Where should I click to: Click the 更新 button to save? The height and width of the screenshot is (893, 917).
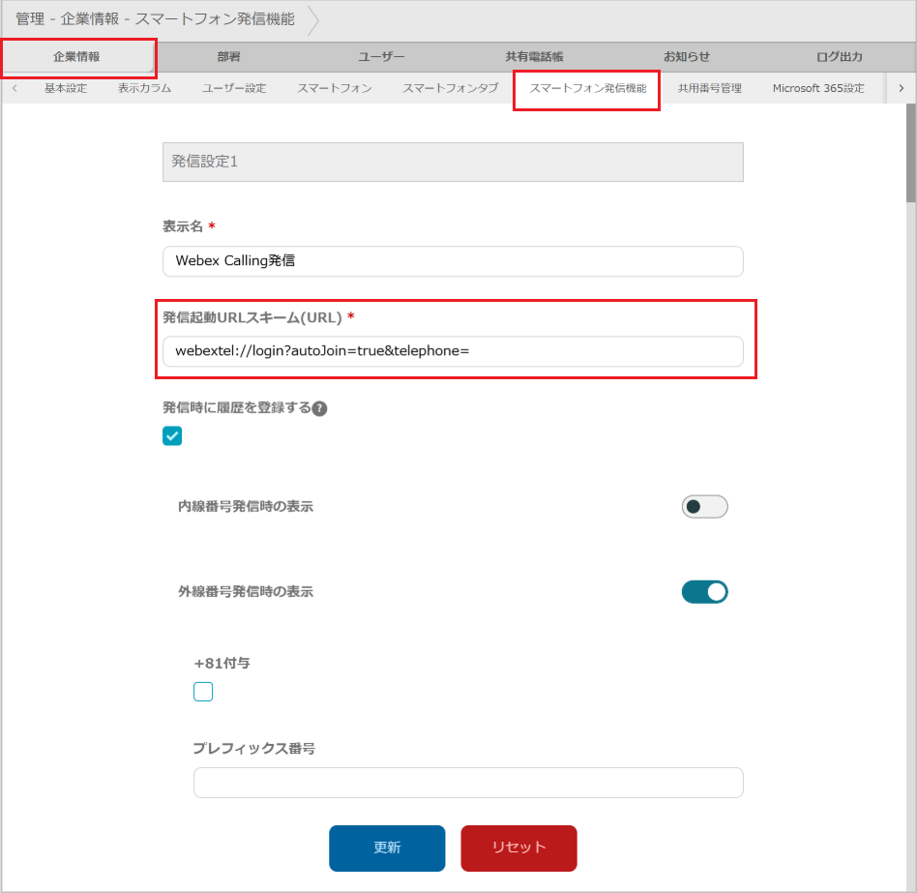[387, 848]
